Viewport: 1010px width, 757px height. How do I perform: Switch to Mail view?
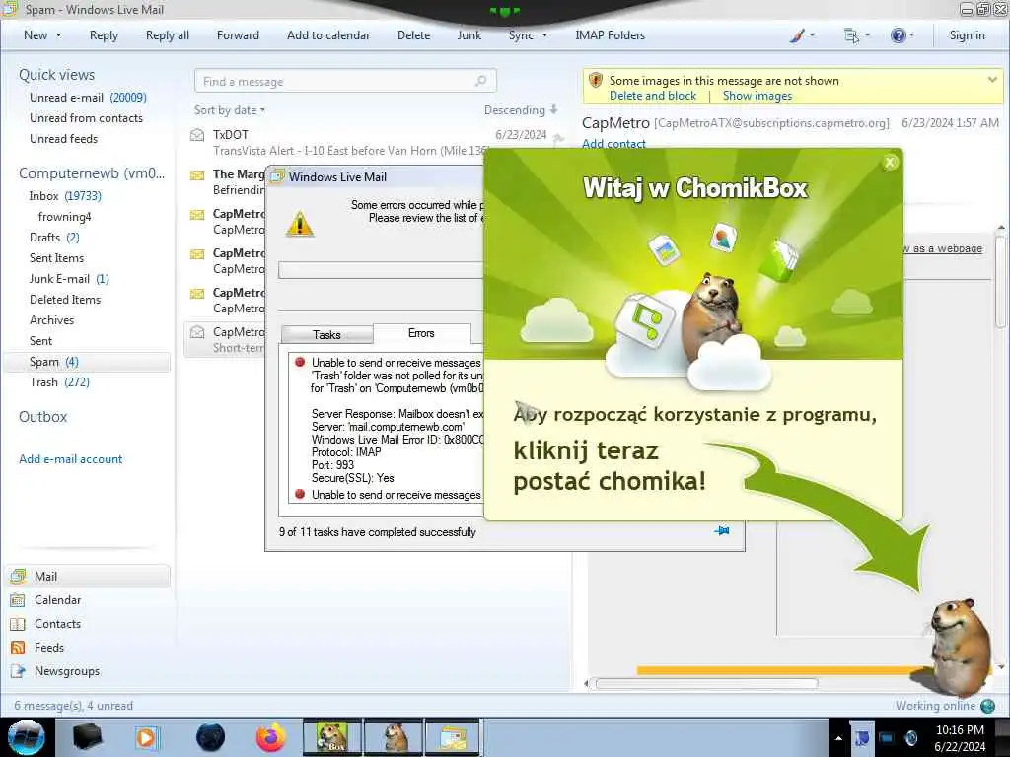point(88,576)
